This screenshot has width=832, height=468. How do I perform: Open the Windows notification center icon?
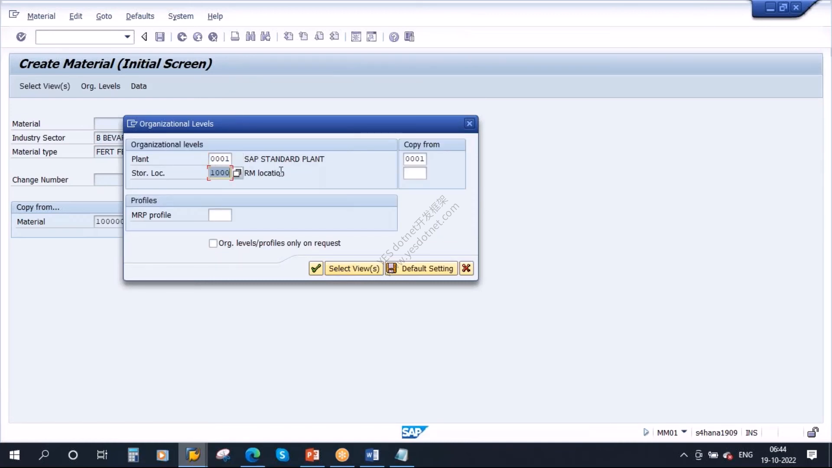[x=812, y=455]
